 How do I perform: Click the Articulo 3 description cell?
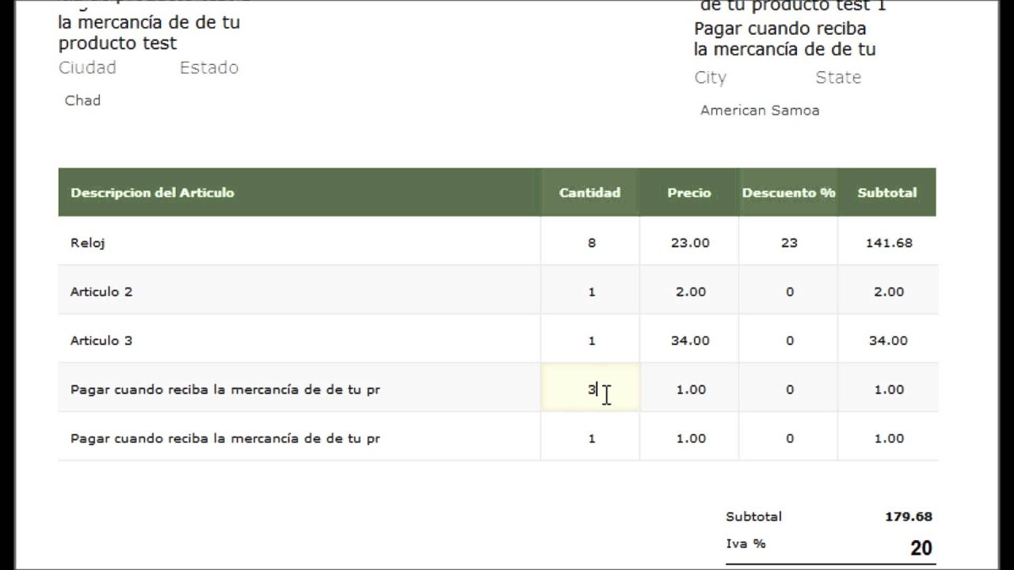tap(101, 341)
